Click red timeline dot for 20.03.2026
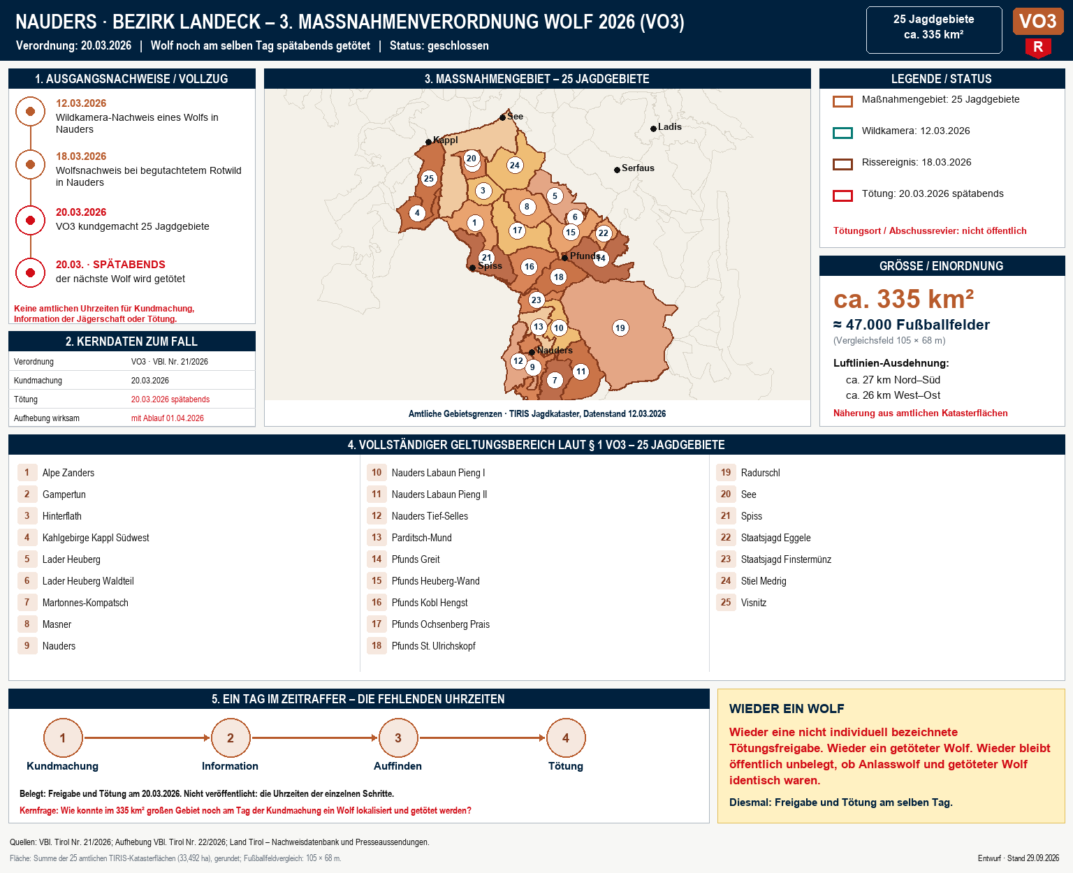 [x=30, y=221]
